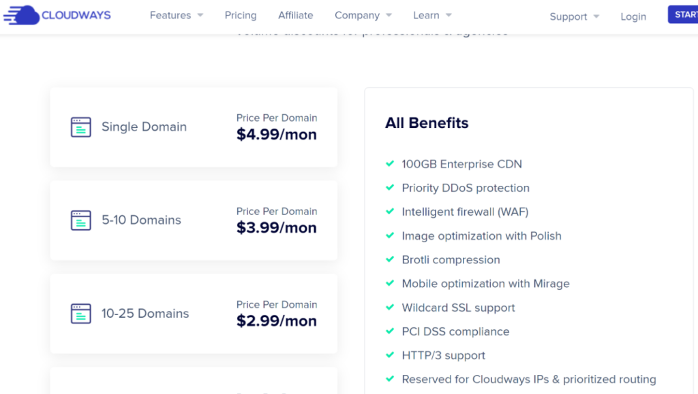
Task: Open the Features menu
Action: (x=170, y=16)
